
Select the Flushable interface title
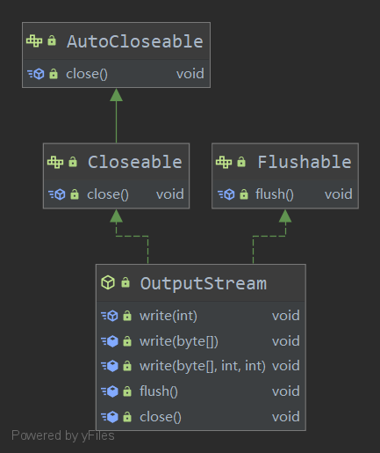click(305, 162)
